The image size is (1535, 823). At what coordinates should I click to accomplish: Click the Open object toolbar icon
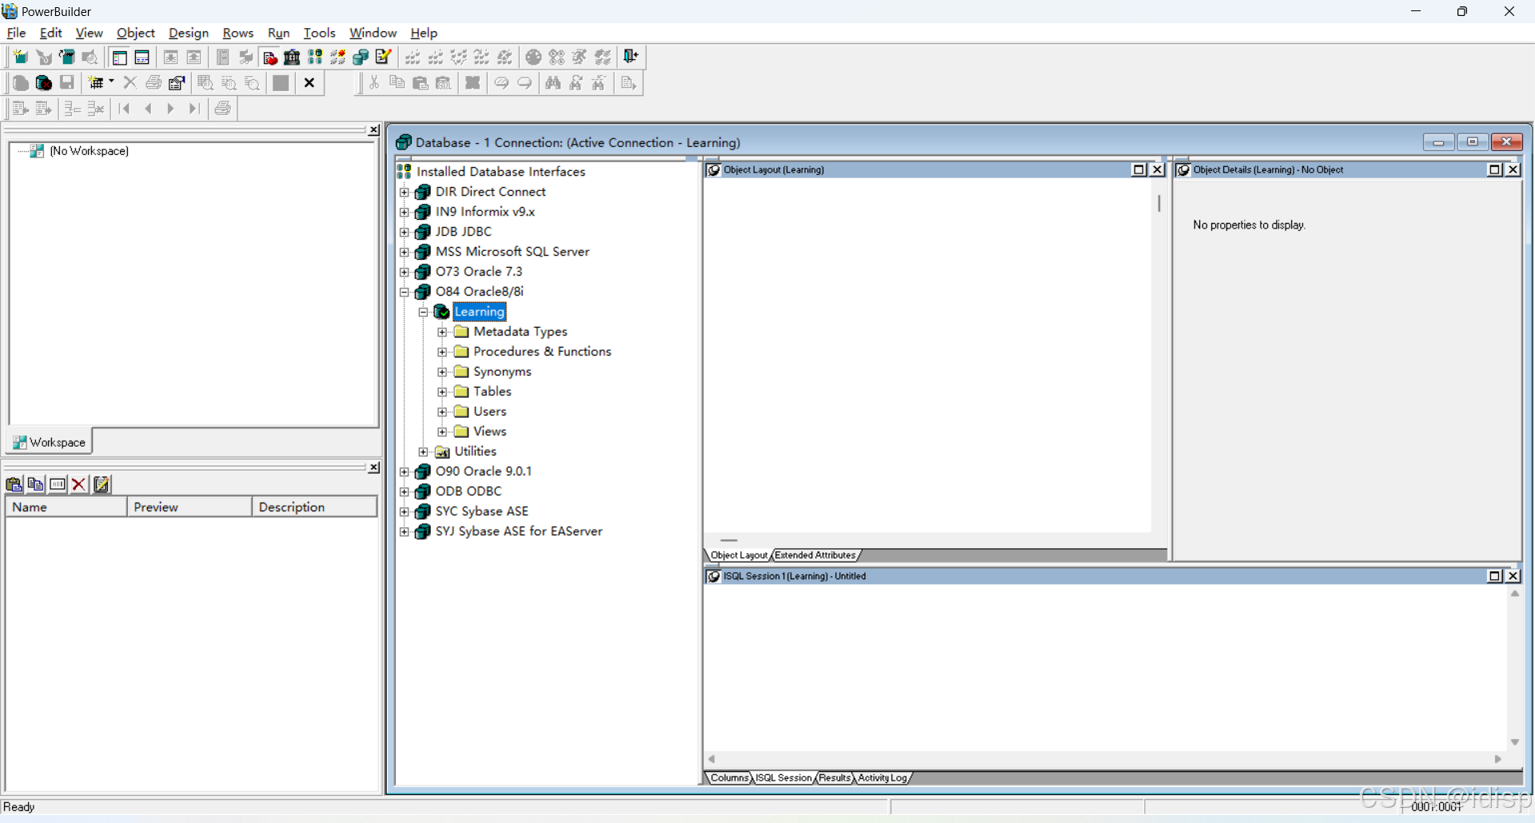[x=67, y=57]
